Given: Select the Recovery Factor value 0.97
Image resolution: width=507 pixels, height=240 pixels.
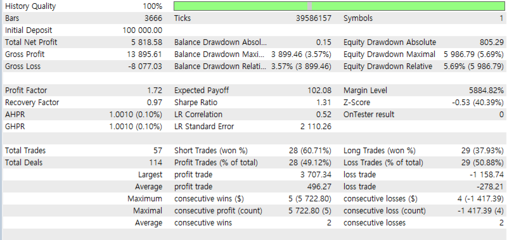Looking at the screenshot, I should [155, 103].
